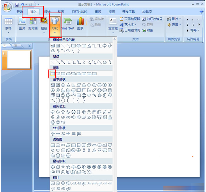206x192 pixels.
Task: Open the Office button menu
Action: (7, 7)
